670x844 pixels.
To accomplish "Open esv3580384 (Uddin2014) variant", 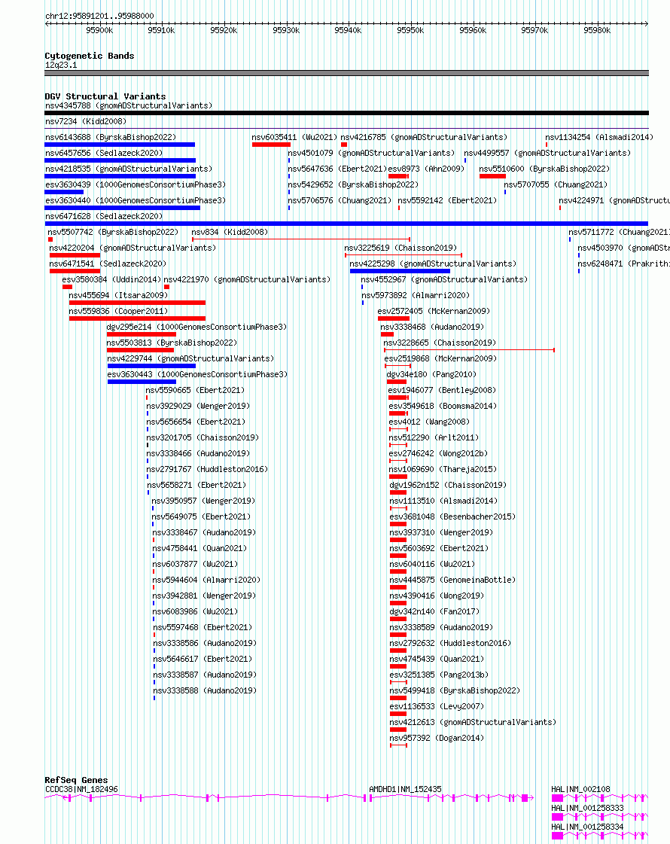I will (111, 279).
